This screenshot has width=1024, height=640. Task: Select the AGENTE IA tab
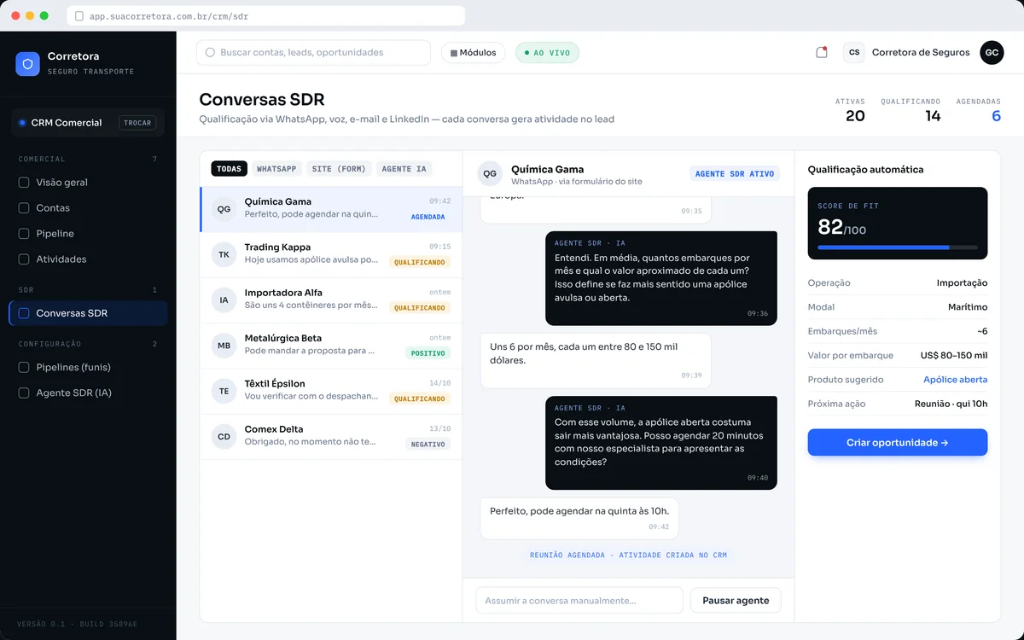(x=404, y=169)
